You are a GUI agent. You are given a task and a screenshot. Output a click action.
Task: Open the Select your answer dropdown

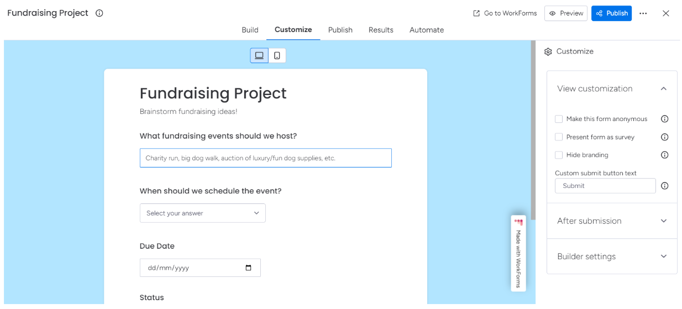[203, 213]
